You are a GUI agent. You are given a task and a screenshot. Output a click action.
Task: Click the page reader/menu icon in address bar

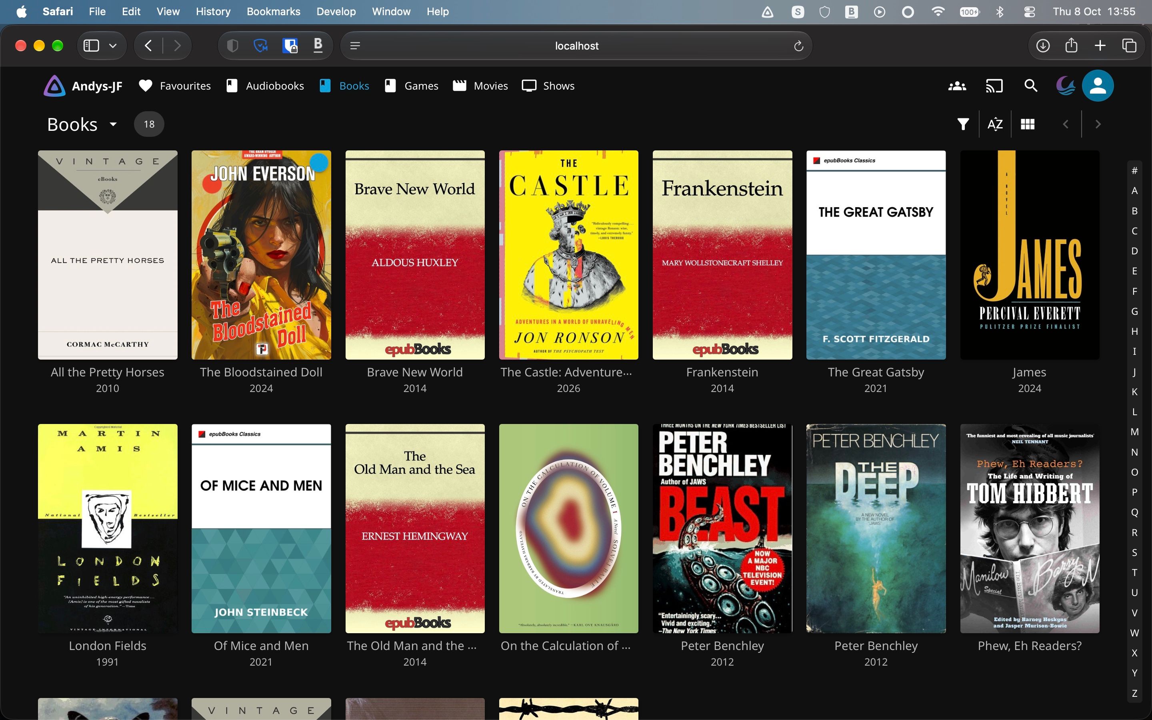pyautogui.click(x=355, y=46)
